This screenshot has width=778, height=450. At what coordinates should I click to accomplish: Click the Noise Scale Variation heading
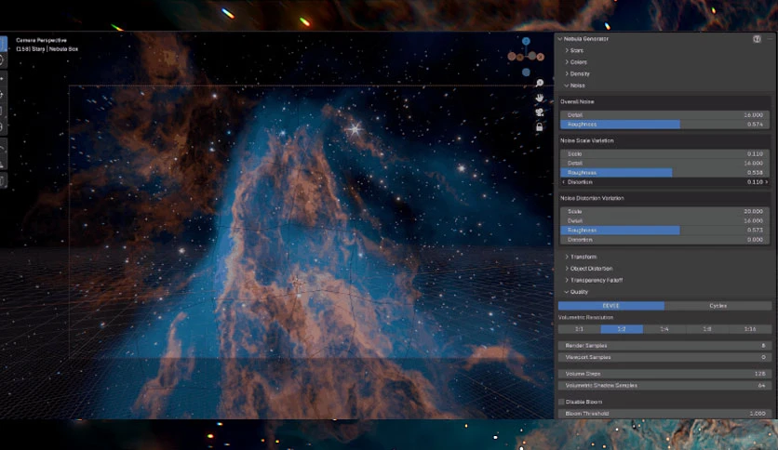[587, 140]
